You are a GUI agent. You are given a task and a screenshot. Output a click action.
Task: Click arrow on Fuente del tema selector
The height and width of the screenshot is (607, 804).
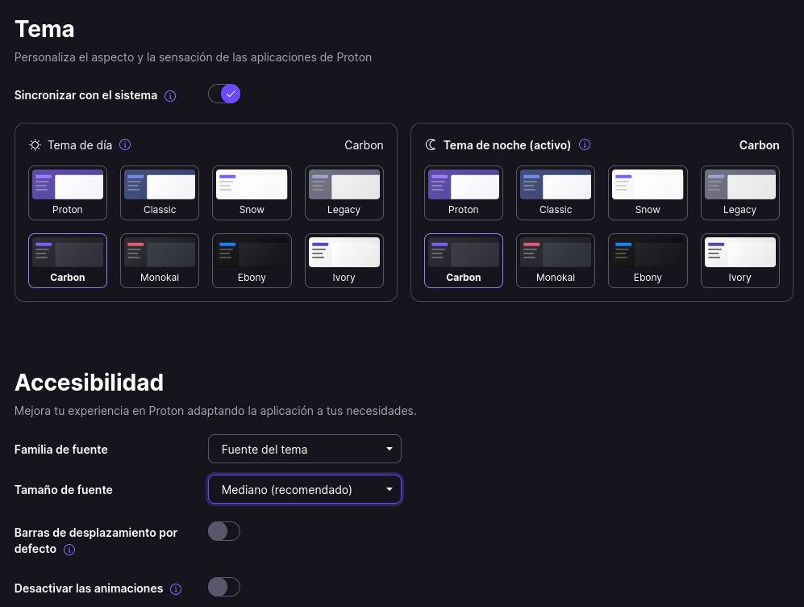390,449
